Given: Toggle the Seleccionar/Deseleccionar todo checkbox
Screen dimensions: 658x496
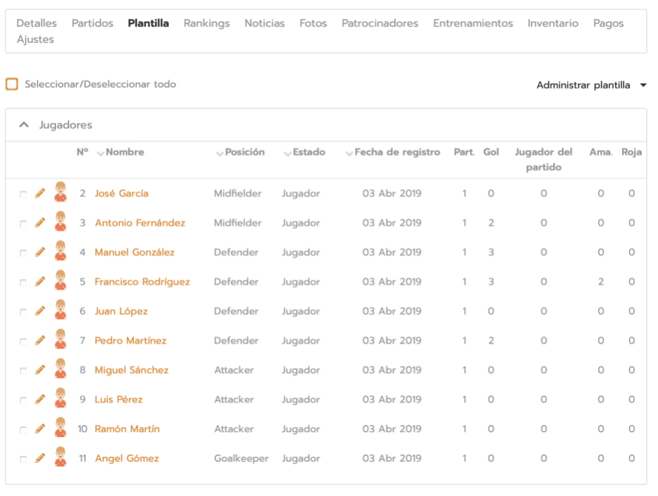Looking at the screenshot, I should pos(12,84).
